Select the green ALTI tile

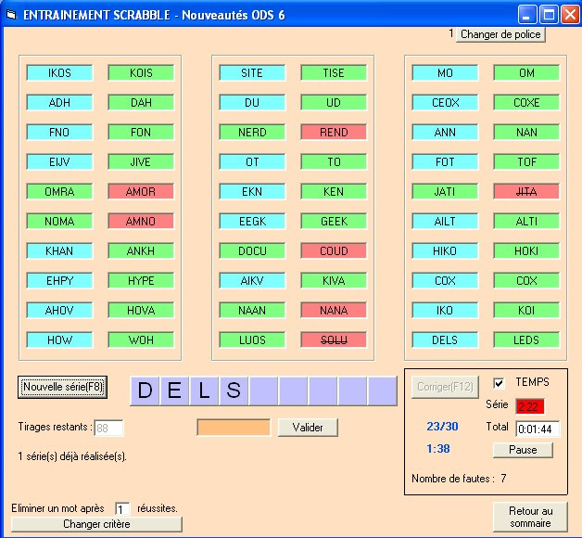tap(526, 222)
